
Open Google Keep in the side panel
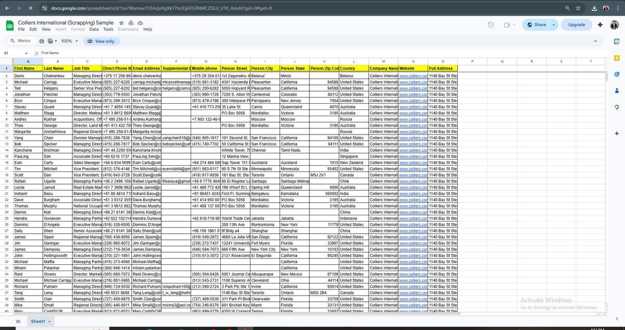click(x=616, y=58)
